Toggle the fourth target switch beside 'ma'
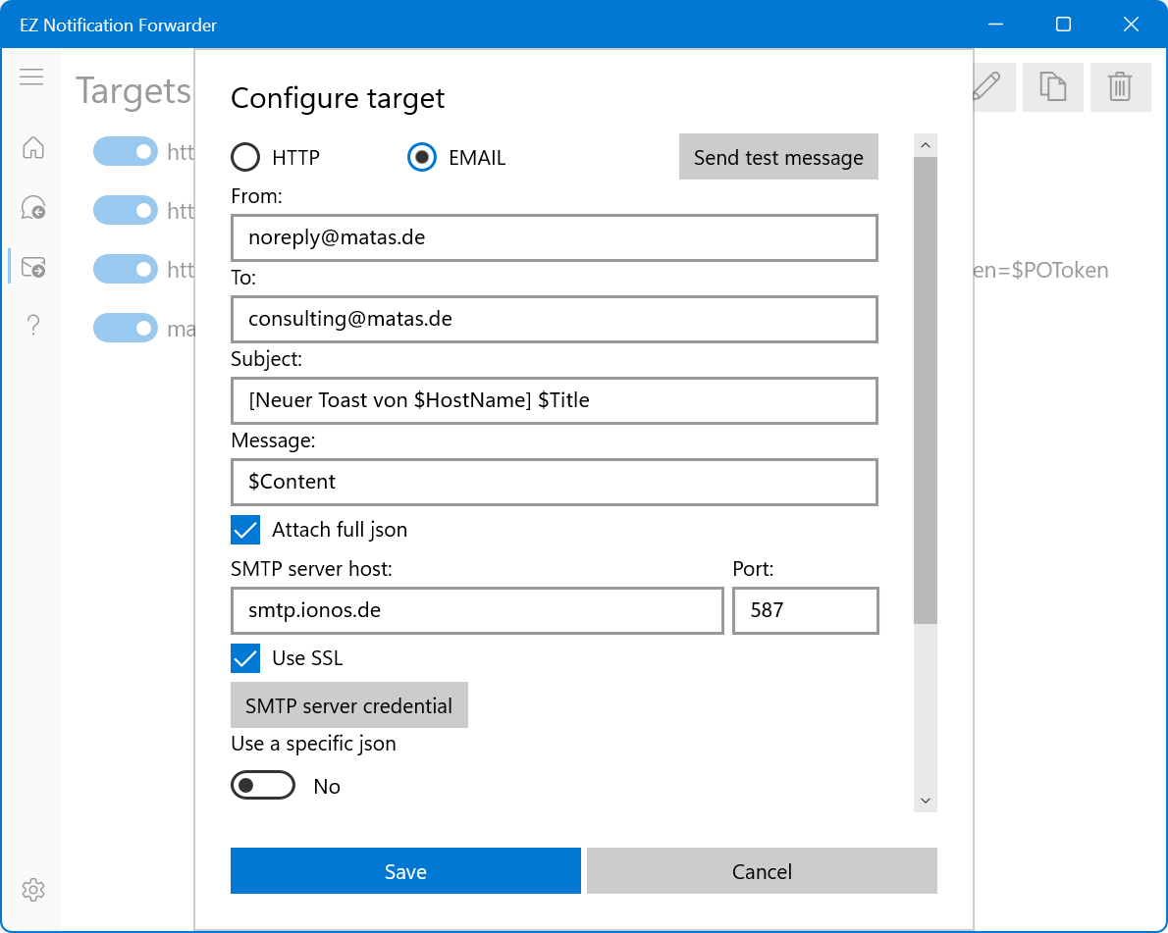This screenshot has height=933, width=1168. [126, 328]
